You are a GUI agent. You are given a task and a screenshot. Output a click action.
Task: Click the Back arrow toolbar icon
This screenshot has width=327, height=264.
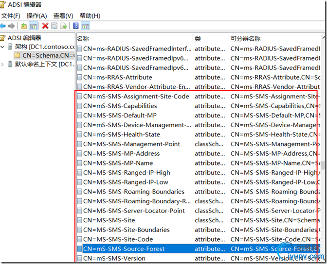pos(3,26)
